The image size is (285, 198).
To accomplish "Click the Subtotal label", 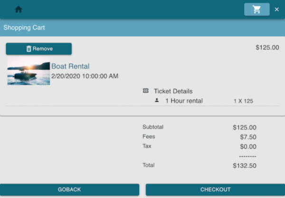I will tap(153, 127).
